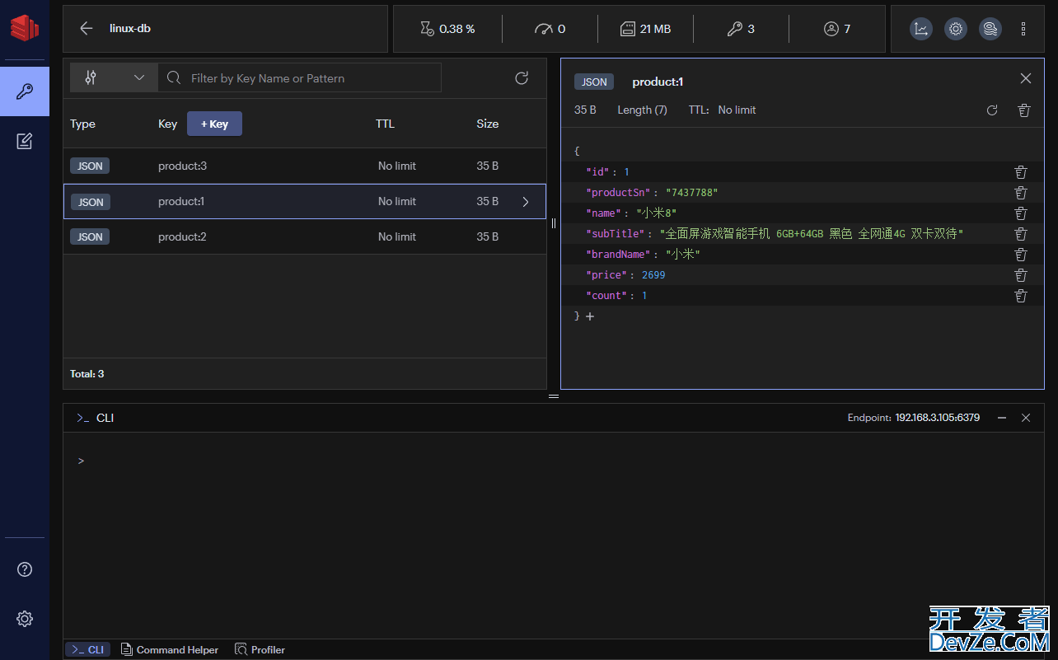Image resolution: width=1058 pixels, height=660 pixels.
Task: Click the commands per second 0 stat
Action: click(x=550, y=29)
